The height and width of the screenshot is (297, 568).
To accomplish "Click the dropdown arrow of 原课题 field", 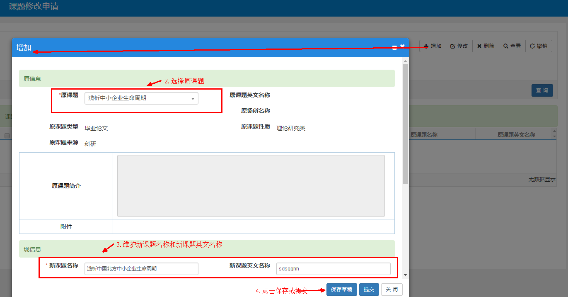I will click(x=193, y=99).
